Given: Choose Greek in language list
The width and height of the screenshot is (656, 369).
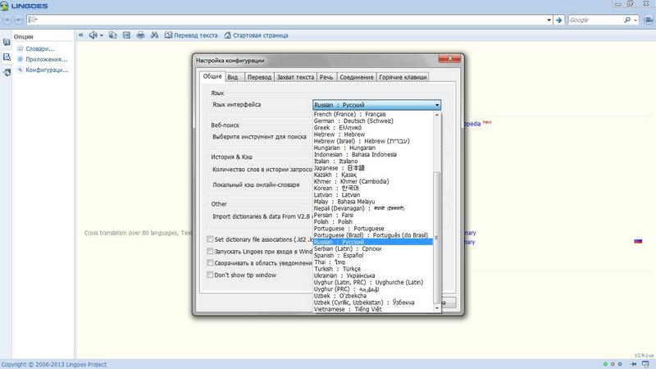Looking at the screenshot, I should pos(373,127).
